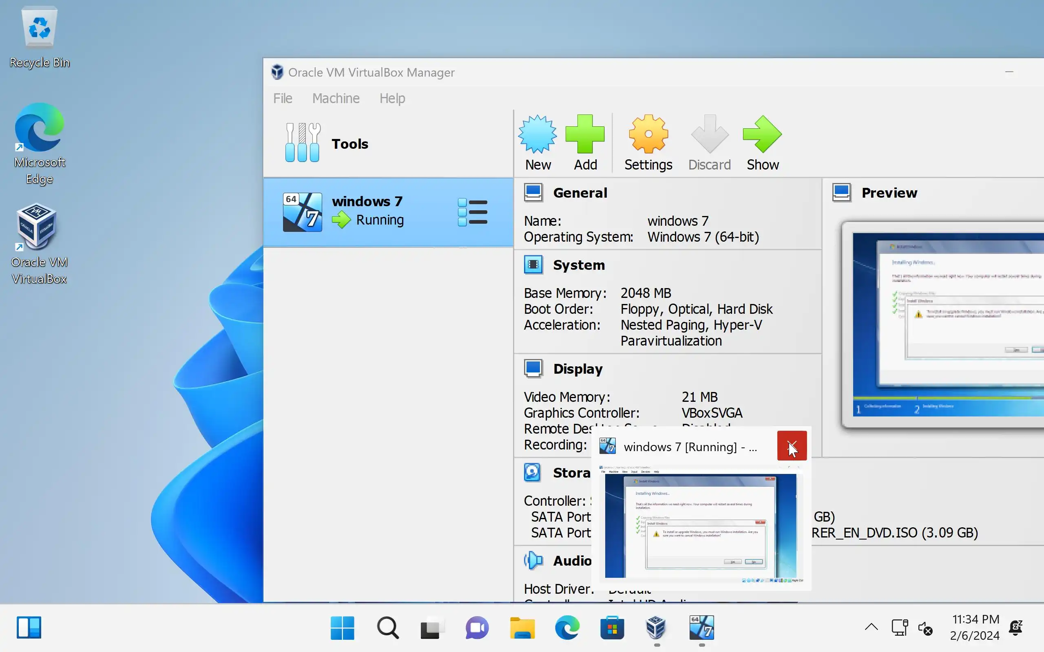This screenshot has height=652, width=1044.
Task: Open the Tools wrench icon
Action: point(303,143)
